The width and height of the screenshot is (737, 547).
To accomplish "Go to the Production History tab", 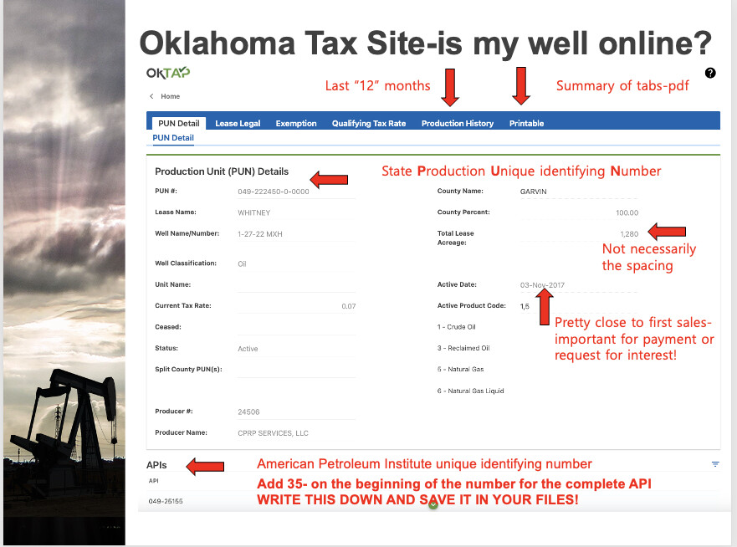I will (x=458, y=123).
